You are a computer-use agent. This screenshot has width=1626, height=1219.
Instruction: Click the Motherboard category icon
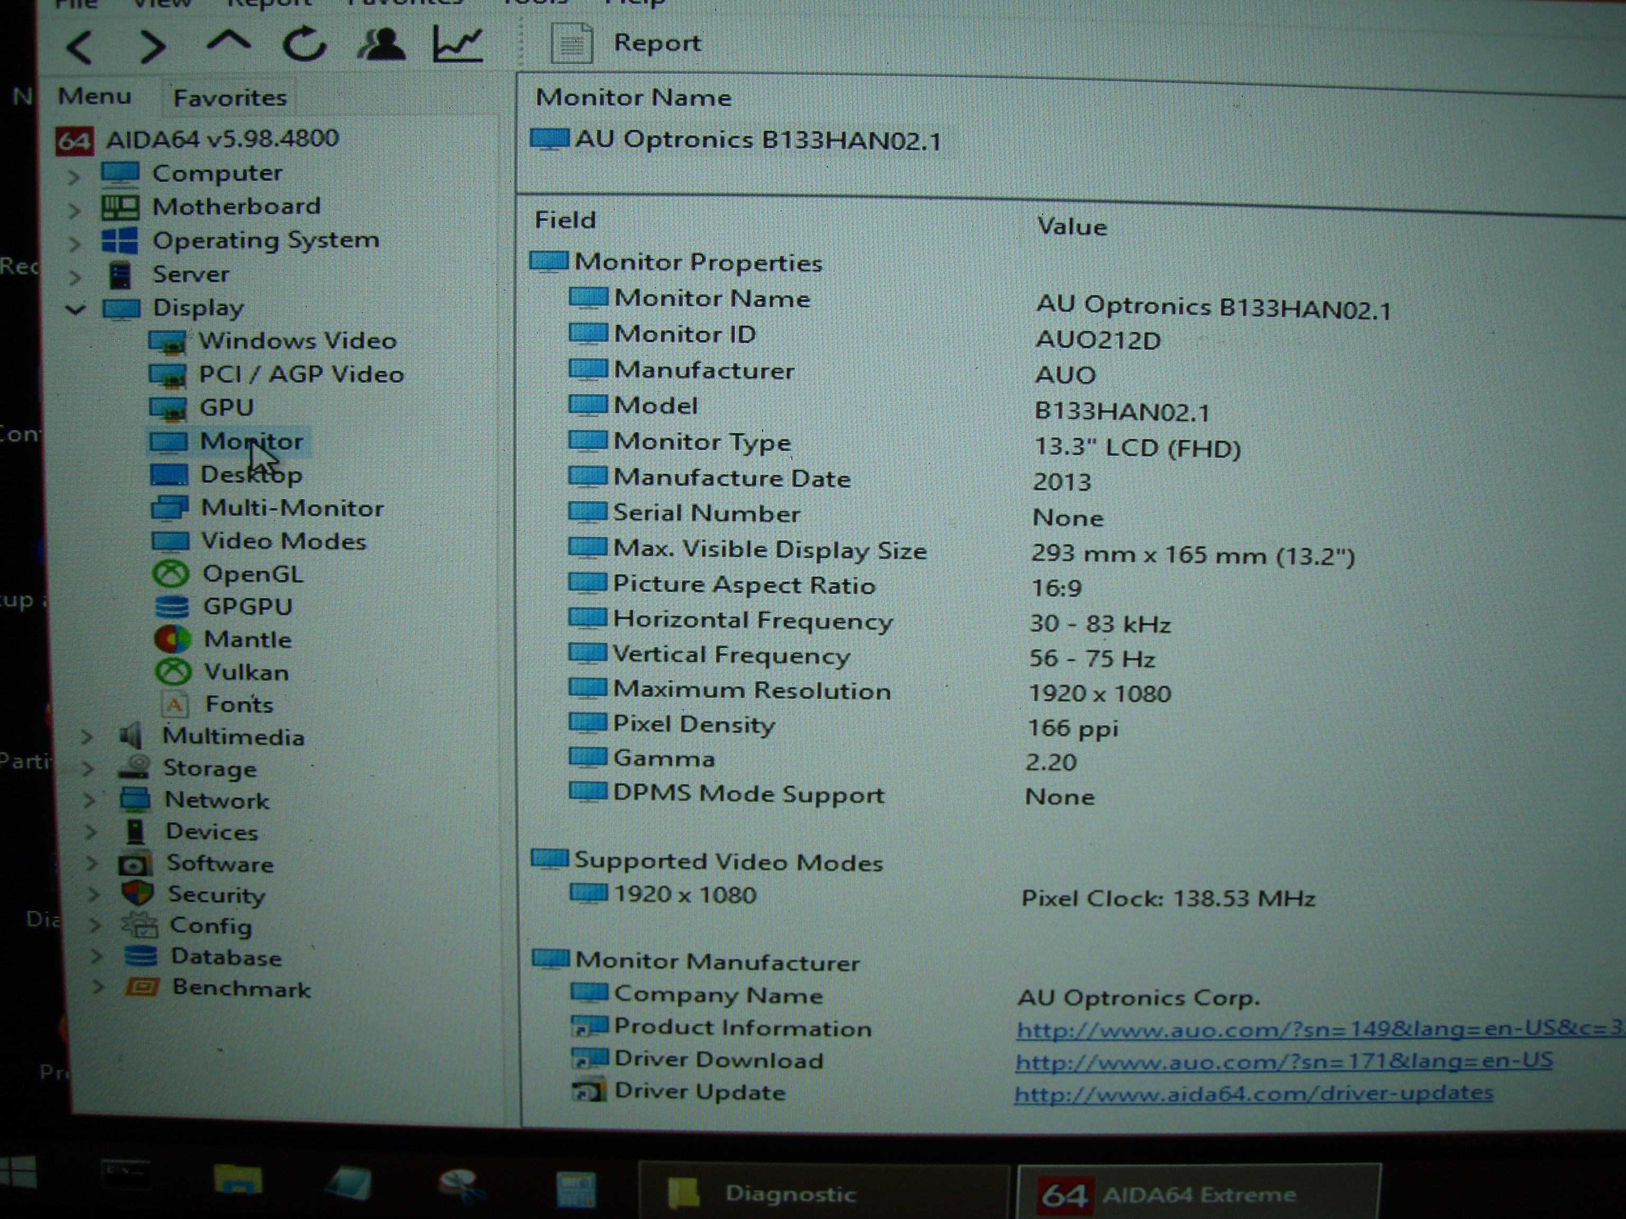click(x=121, y=207)
